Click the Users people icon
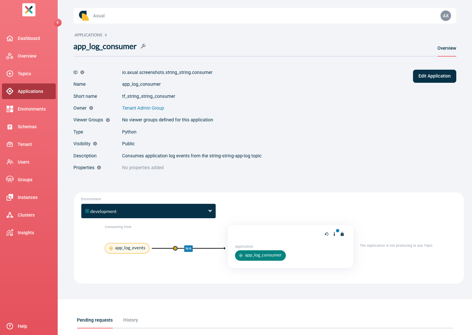This screenshot has width=472, height=335. (x=10, y=162)
